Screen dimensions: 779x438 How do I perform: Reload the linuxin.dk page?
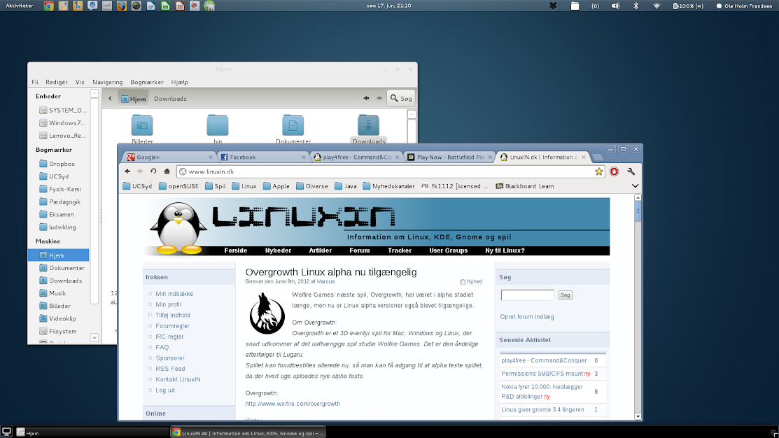pyautogui.click(x=153, y=171)
